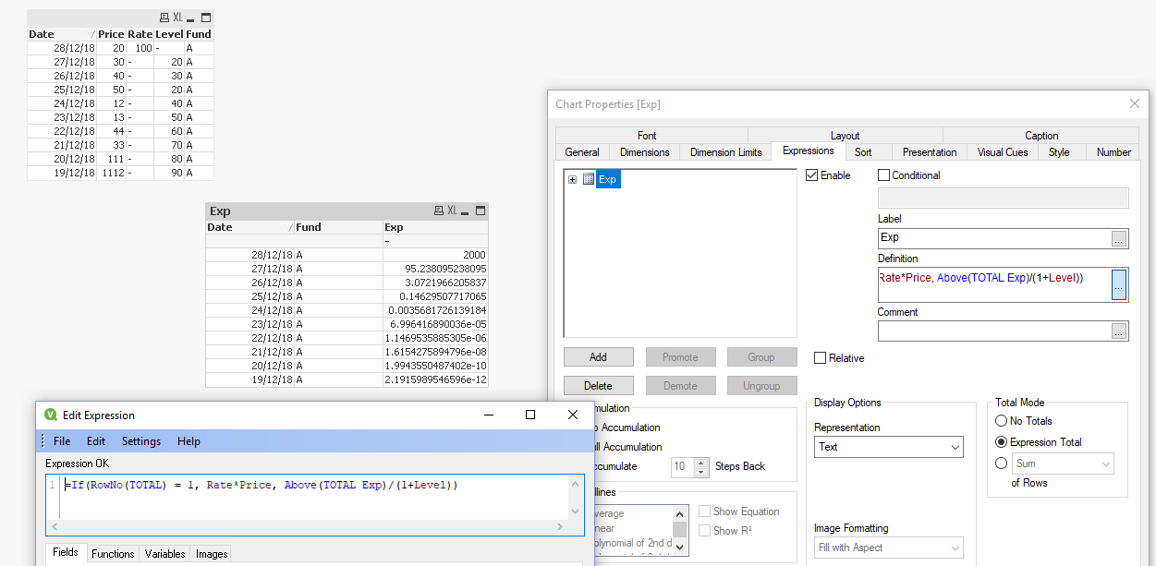Expand the Exp expression tree node
This screenshot has width=1156, height=566.
point(573,179)
